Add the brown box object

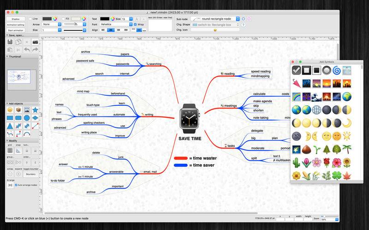[18, 110]
